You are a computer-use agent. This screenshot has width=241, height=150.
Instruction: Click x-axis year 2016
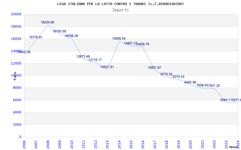(143, 144)
